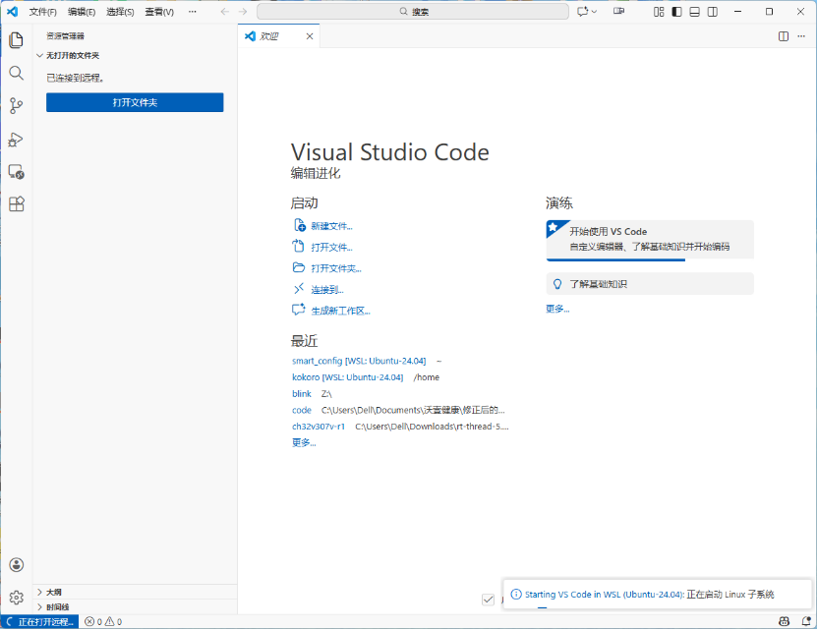Open the 文件(F) menu
The image size is (817, 630).
click(42, 12)
